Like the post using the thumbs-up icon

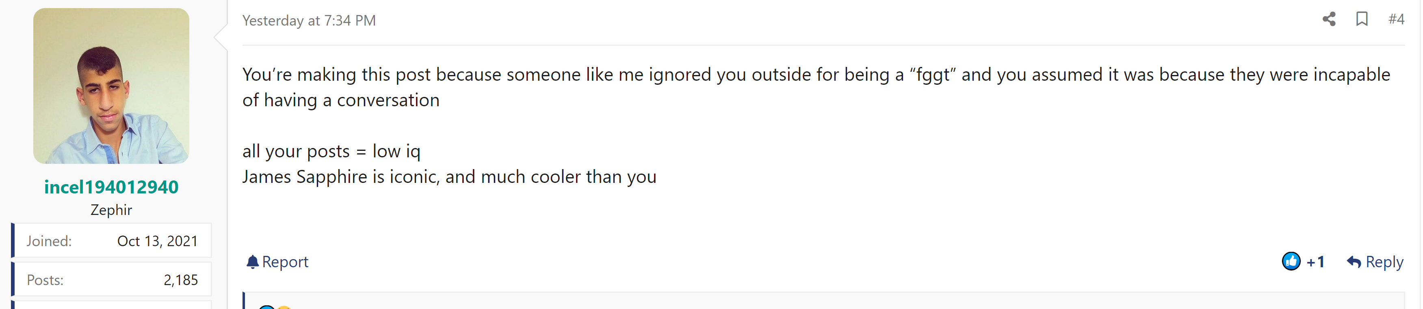point(1291,261)
